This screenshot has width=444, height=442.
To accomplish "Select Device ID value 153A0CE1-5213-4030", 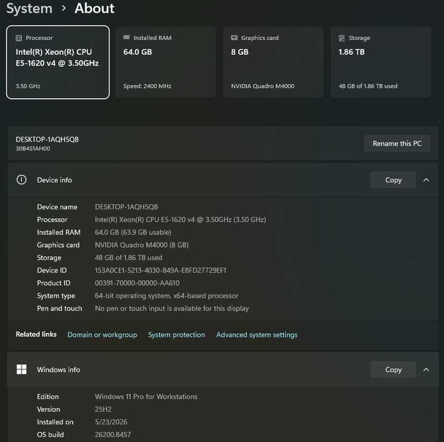I will click(x=160, y=271).
